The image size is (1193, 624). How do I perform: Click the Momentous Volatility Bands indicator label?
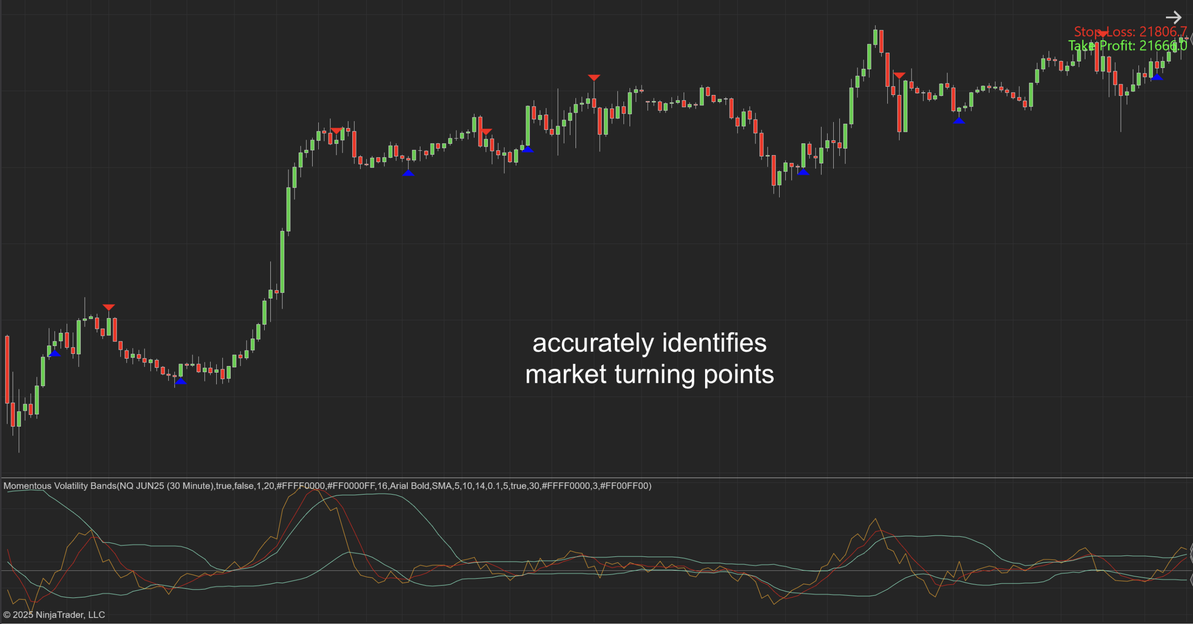point(327,486)
